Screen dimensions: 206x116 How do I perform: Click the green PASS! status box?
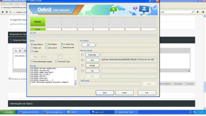(x=38, y=22)
